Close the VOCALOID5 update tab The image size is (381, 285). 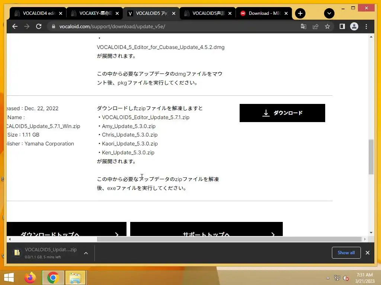click(174, 13)
